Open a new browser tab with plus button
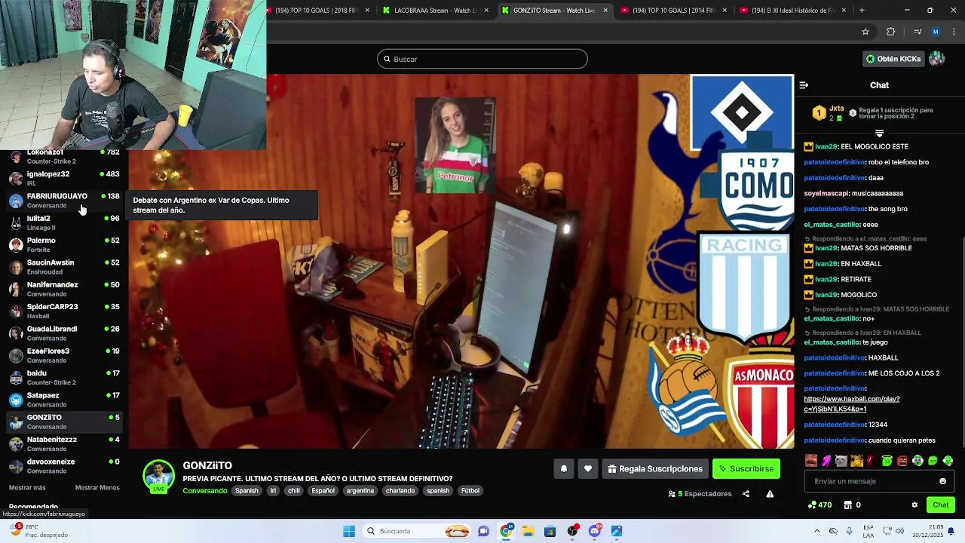This screenshot has width=965, height=543. pyautogui.click(x=862, y=11)
